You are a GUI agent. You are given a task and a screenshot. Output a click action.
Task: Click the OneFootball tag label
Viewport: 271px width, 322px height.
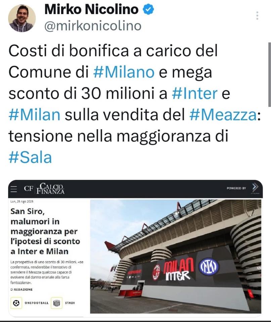[37, 303]
